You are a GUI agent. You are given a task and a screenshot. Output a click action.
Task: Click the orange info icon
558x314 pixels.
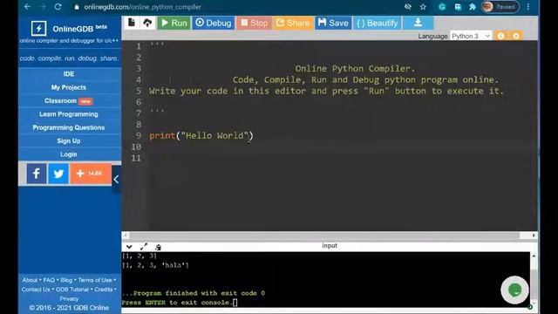point(500,36)
